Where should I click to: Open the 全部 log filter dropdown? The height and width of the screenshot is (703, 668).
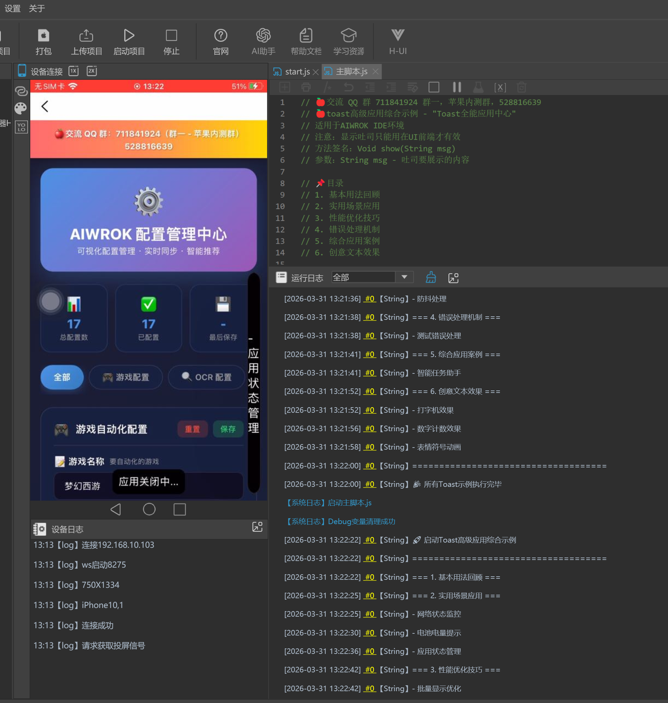(404, 277)
